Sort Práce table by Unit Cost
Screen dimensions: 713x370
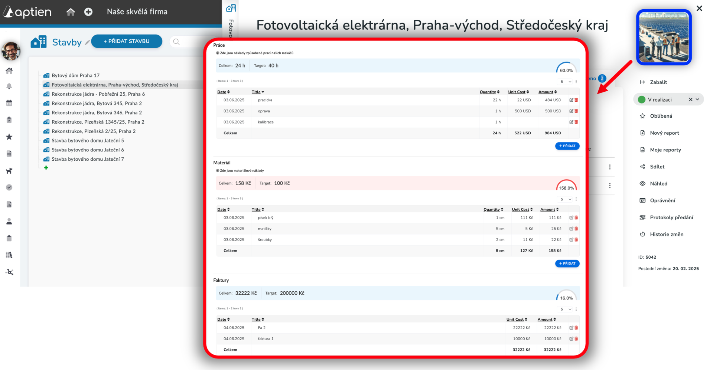518,92
